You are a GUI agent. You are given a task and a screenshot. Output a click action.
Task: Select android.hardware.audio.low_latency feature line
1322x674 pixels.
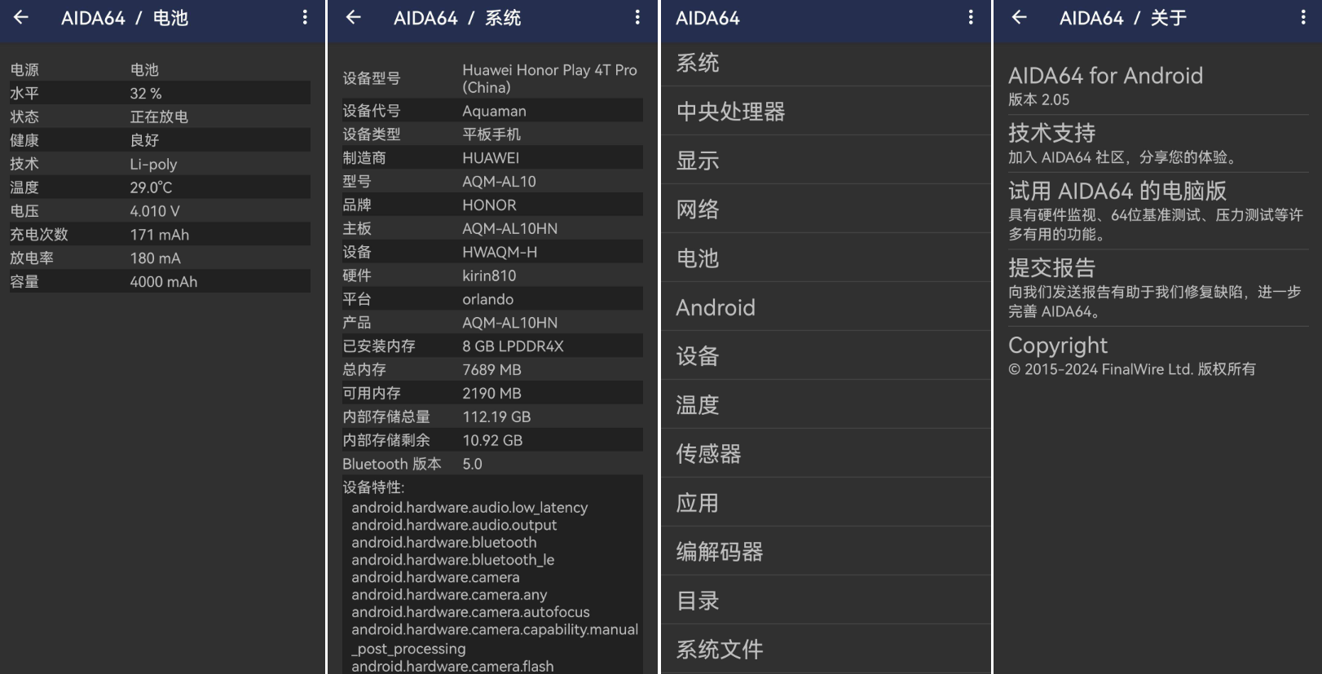(x=469, y=508)
